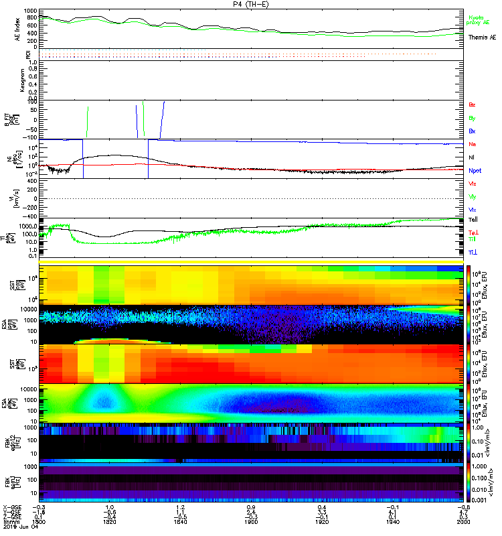Click the yellow bar above SST ions panel
The height and width of the screenshot is (536, 502).
[x=251, y=262]
